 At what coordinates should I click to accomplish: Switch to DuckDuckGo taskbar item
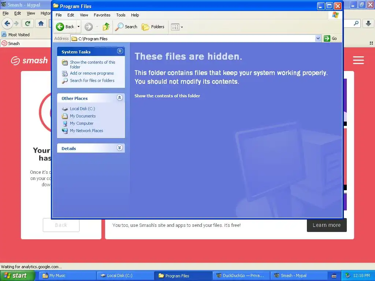pos(241,276)
